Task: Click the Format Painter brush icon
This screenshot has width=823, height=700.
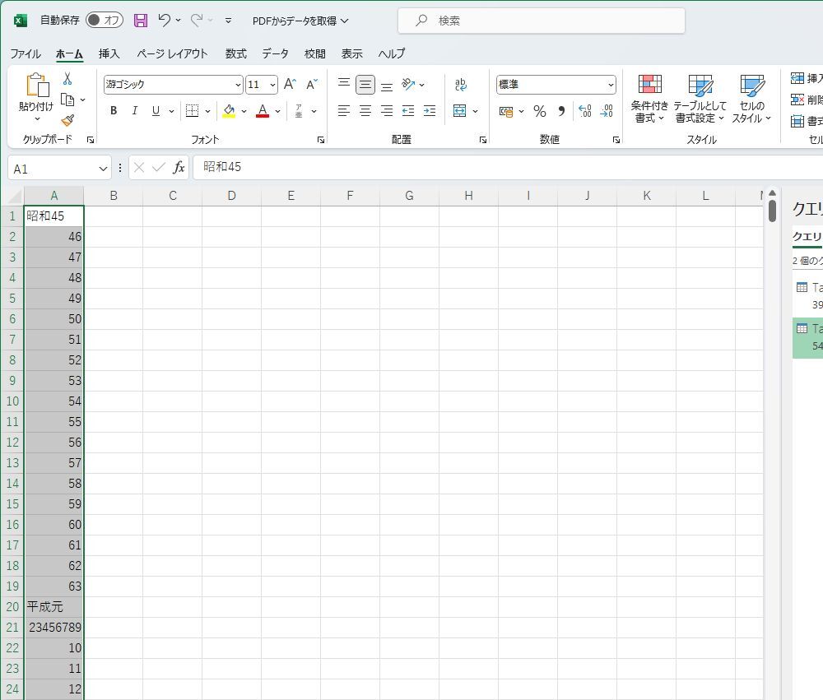Action: (x=67, y=121)
